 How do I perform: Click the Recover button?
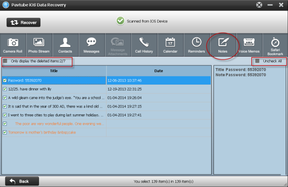23,22
